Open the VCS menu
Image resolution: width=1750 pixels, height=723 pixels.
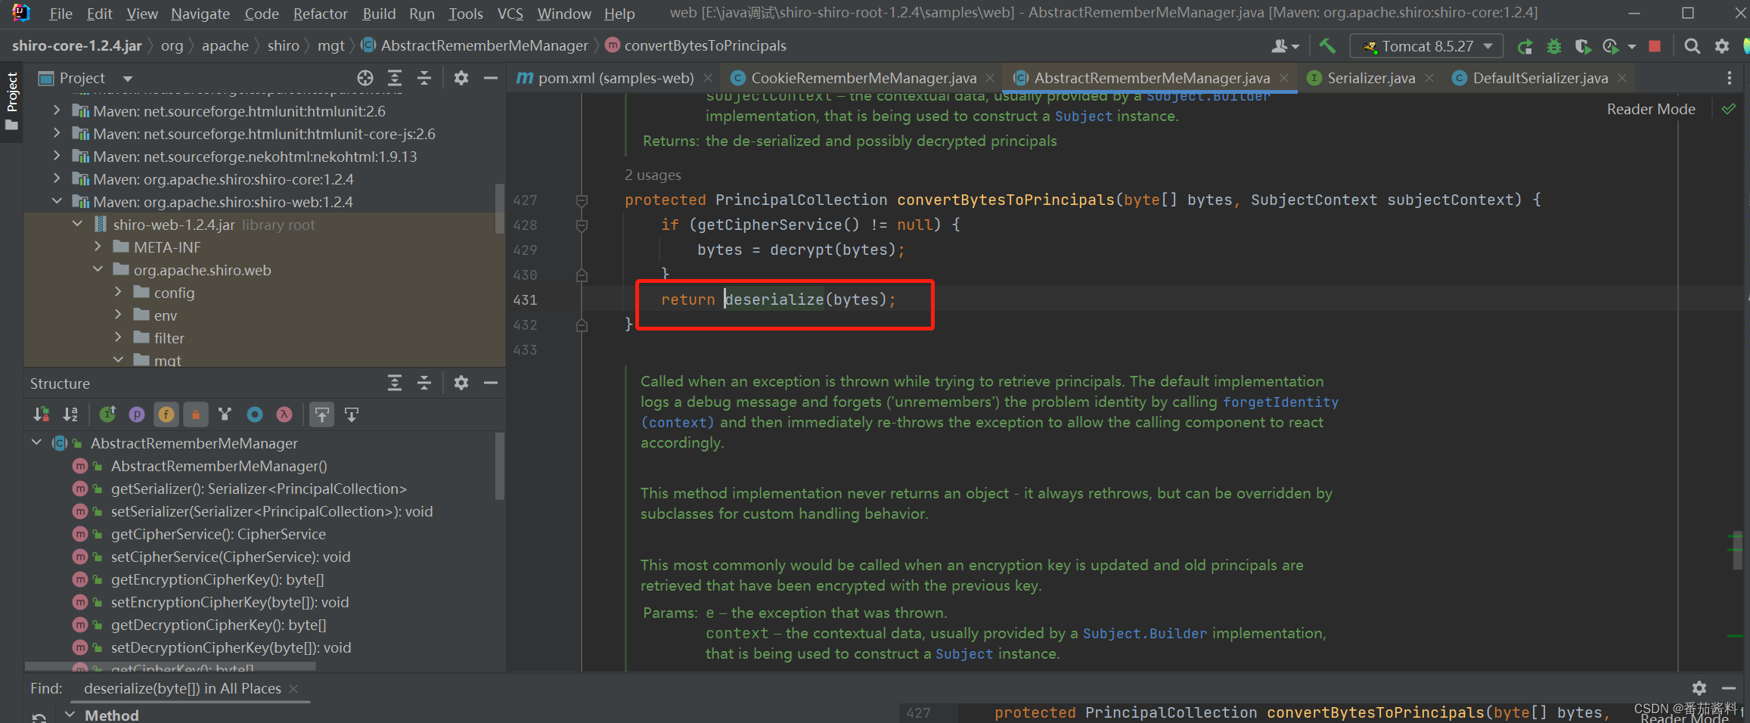coord(510,14)
